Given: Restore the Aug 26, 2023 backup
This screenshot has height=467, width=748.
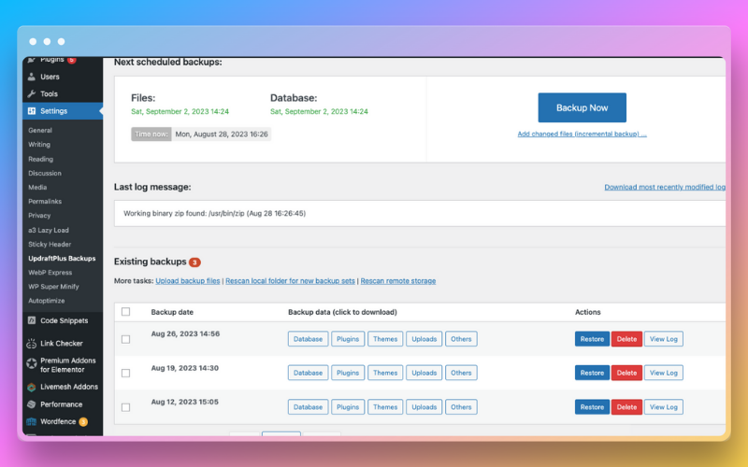Looking at the screenshot, I should click(592, 339).
